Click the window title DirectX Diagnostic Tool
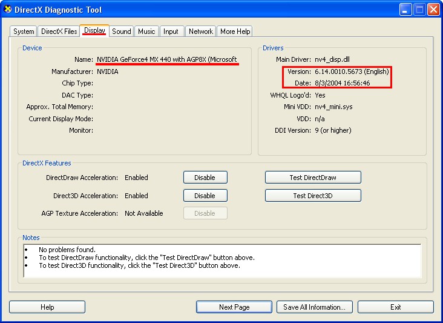Screen dimensions: 443x323 click(58, 10)
